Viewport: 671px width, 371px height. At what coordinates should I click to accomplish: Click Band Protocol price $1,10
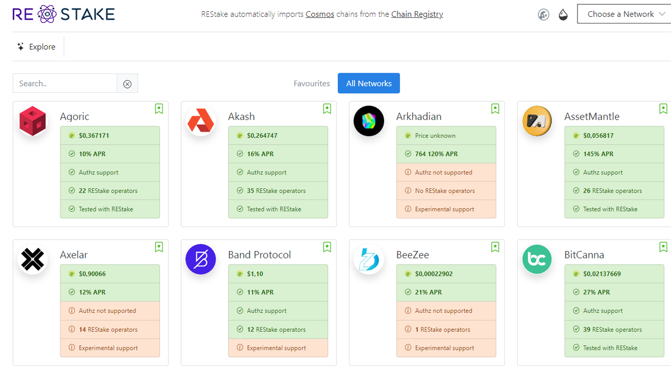(x=278, y=274)
